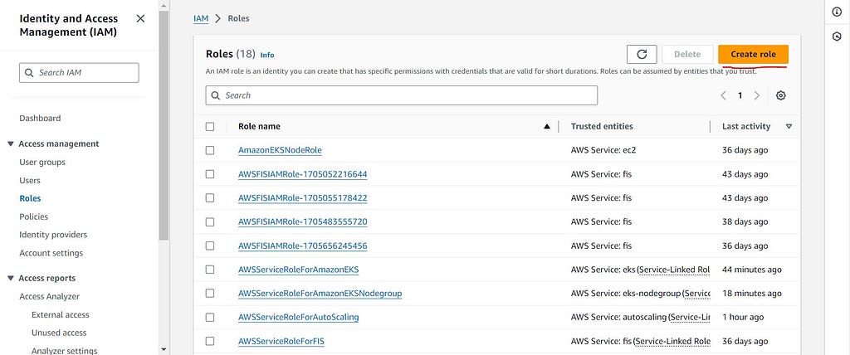Select Roles in sidebar
The image size is (850, 355).
coord(31,198)
